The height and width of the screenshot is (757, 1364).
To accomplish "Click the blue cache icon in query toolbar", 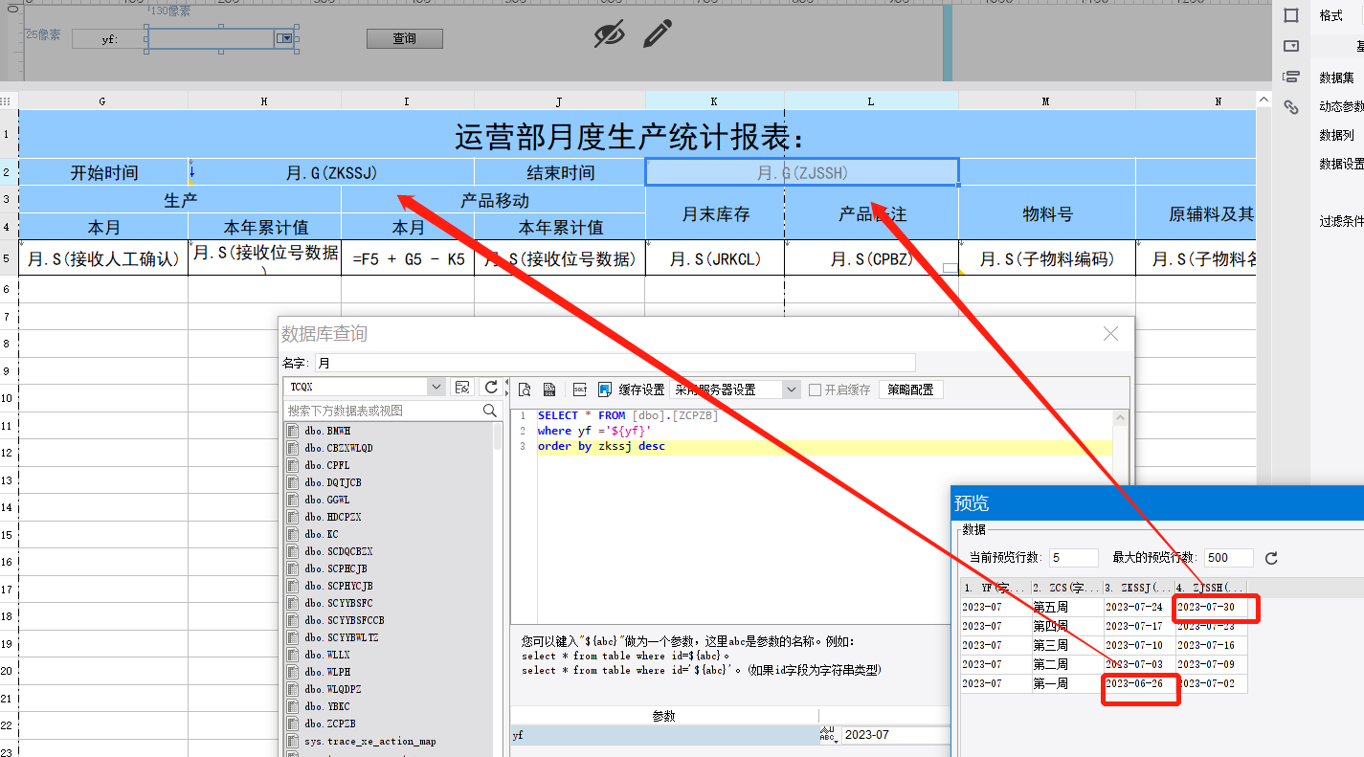I will (x=605, y=390).
